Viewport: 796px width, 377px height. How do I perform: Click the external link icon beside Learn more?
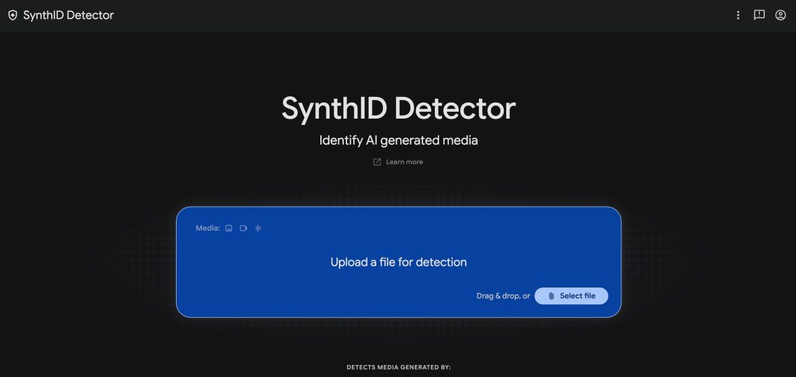coord(377,162)
